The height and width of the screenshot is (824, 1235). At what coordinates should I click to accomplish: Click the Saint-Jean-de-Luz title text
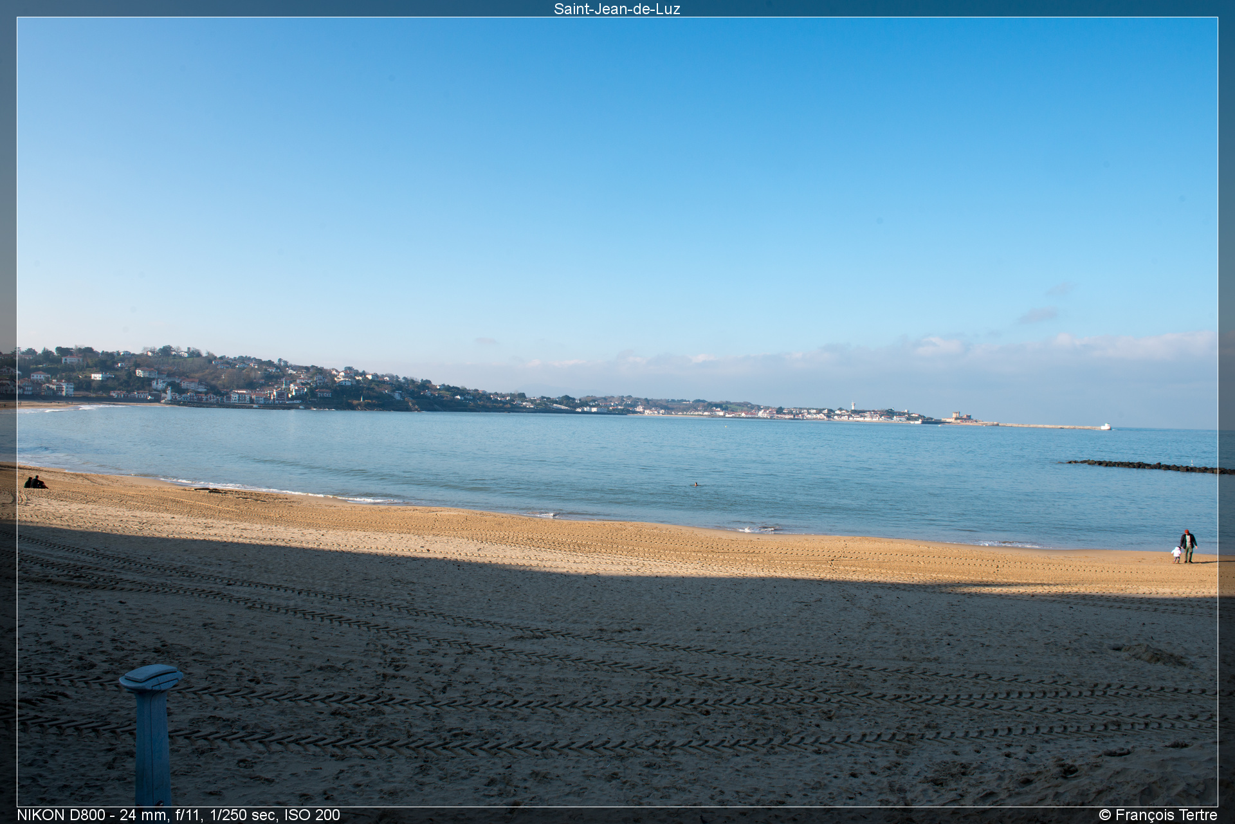click(617, 8)
